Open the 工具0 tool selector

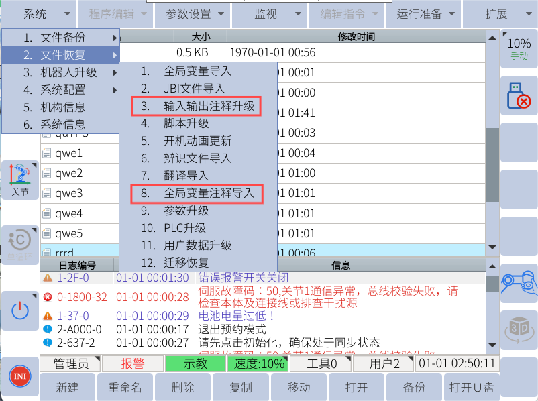click(x=321, y=364)
